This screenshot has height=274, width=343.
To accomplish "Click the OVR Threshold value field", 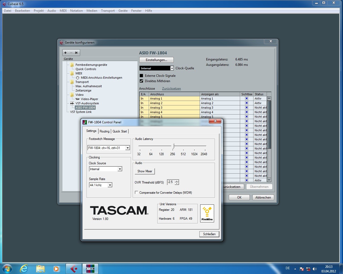I will coord(171,182).
